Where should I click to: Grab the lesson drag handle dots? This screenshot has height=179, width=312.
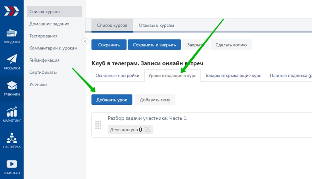click(x=98, y=125)
